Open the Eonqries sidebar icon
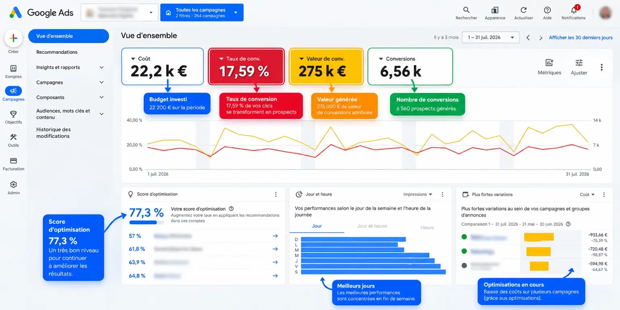This screenshot has height=310, width=620. click(x=13, y=68)
